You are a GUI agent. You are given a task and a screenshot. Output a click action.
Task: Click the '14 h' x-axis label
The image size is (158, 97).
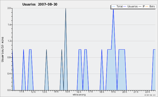click(56, 92)
